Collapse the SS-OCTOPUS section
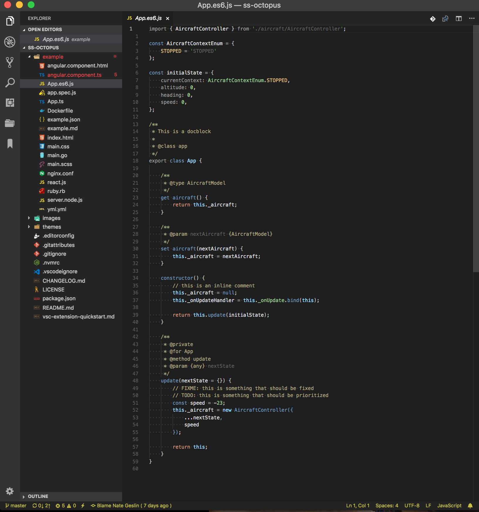Viewport: 479px width, 512px height. 71,48
